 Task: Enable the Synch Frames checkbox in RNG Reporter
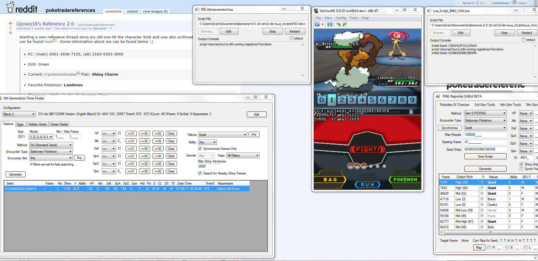[x=521, y=169]
